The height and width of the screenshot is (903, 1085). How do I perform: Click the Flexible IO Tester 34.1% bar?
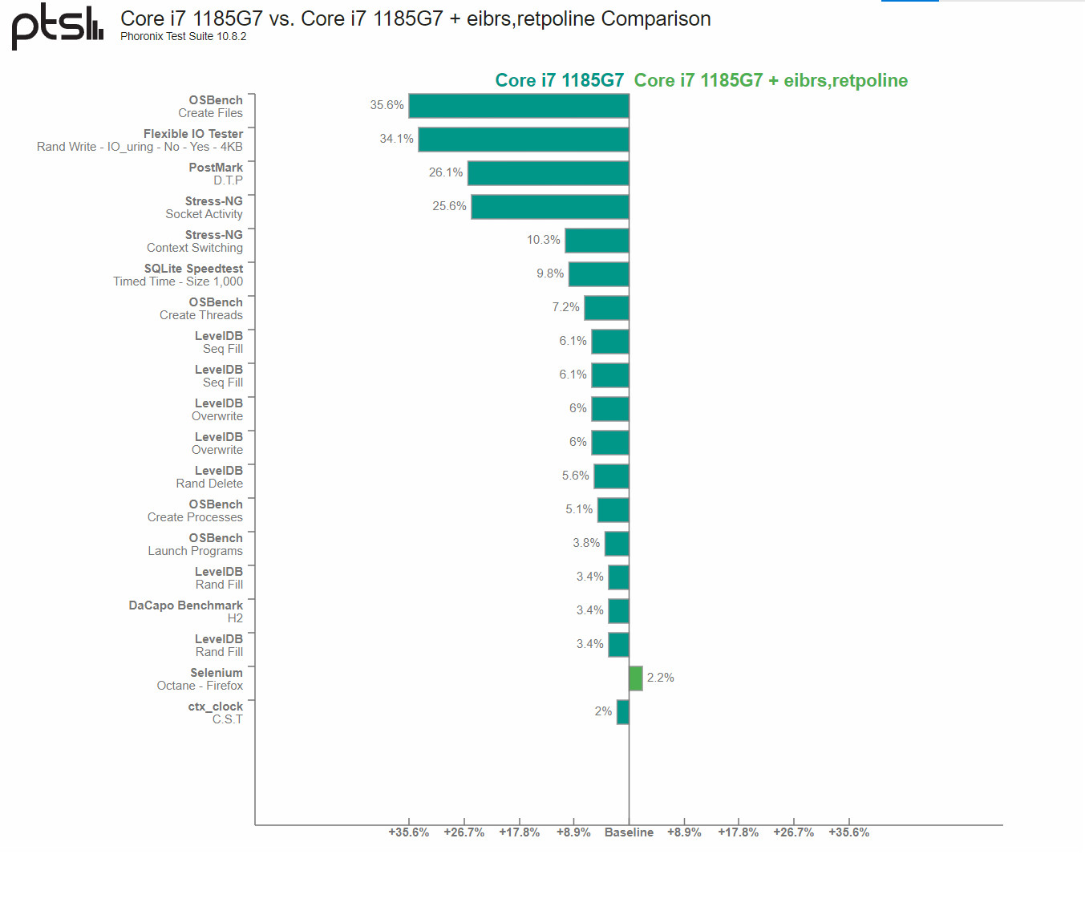(x=523, y=140)
